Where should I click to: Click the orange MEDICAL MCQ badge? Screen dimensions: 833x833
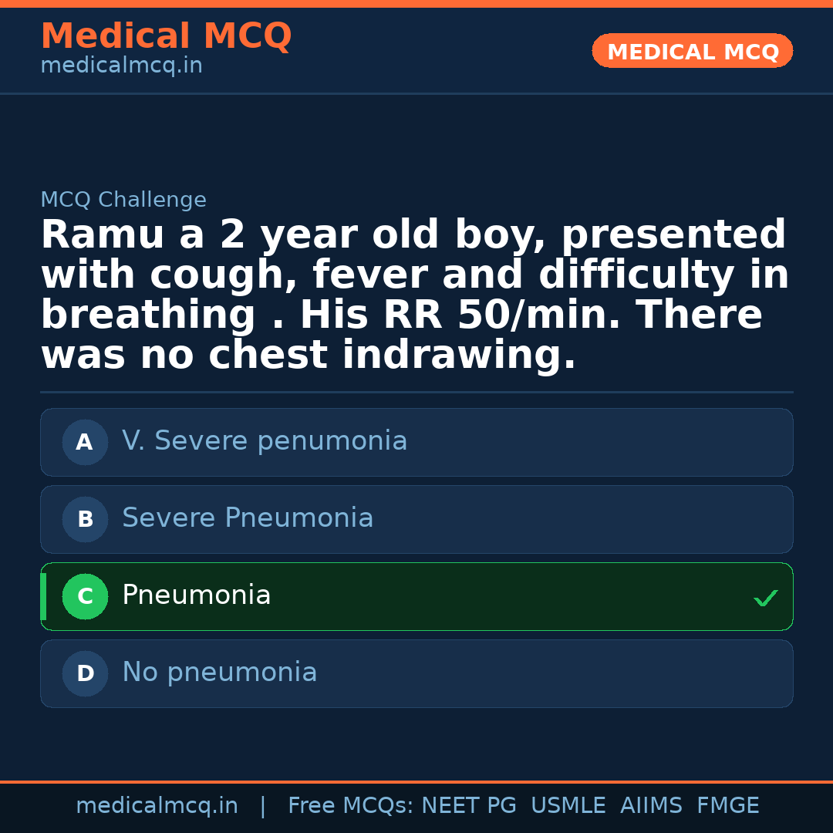(x=692, y=52)
